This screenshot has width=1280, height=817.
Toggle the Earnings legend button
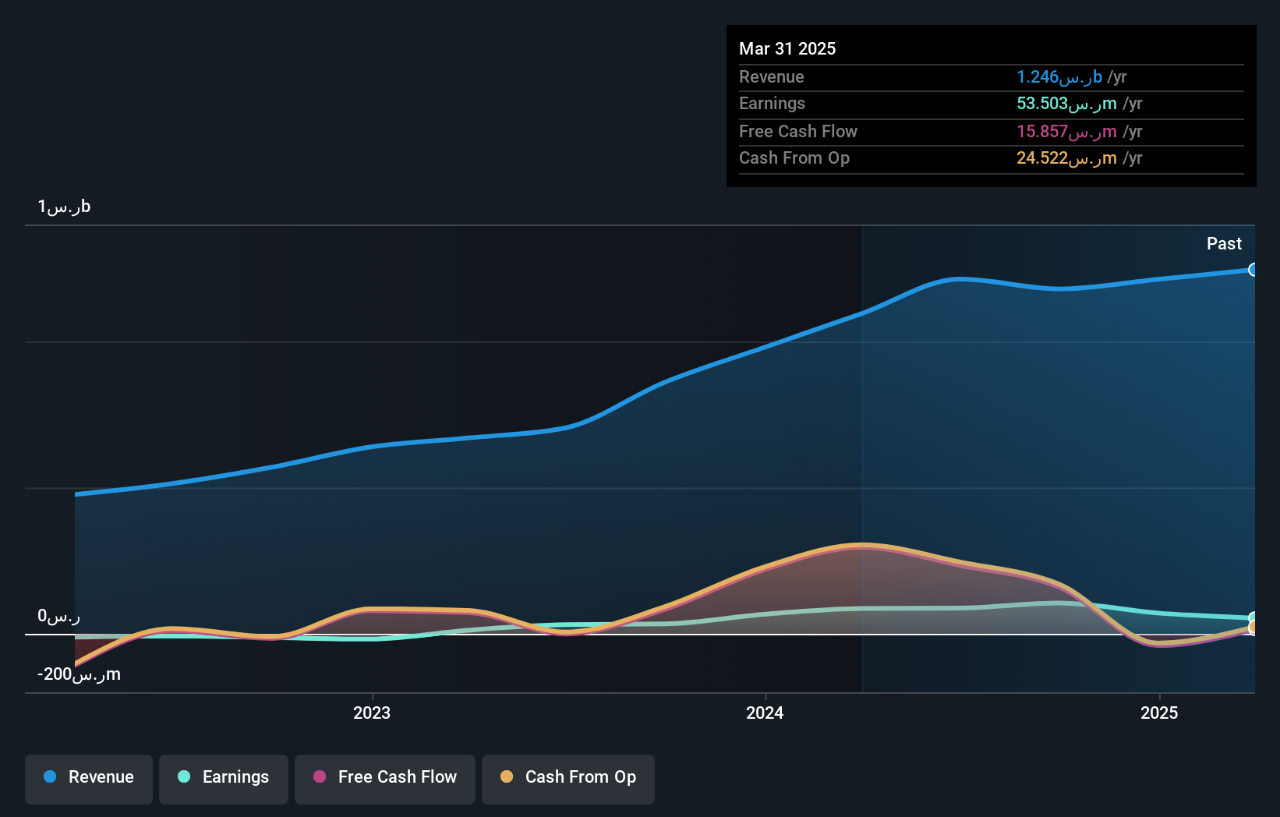(x=224, y=779)
